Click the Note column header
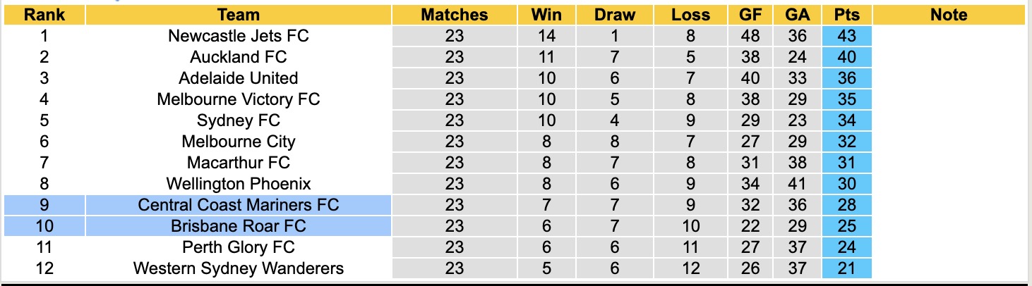 pos(949,15)
